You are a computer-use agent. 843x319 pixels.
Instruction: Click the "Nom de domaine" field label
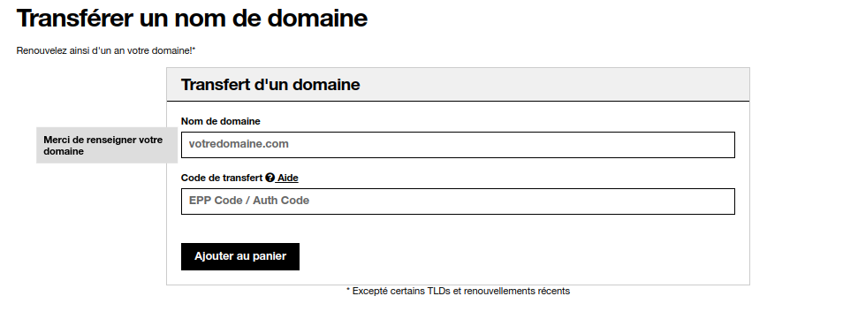click(x=220, y=122)
